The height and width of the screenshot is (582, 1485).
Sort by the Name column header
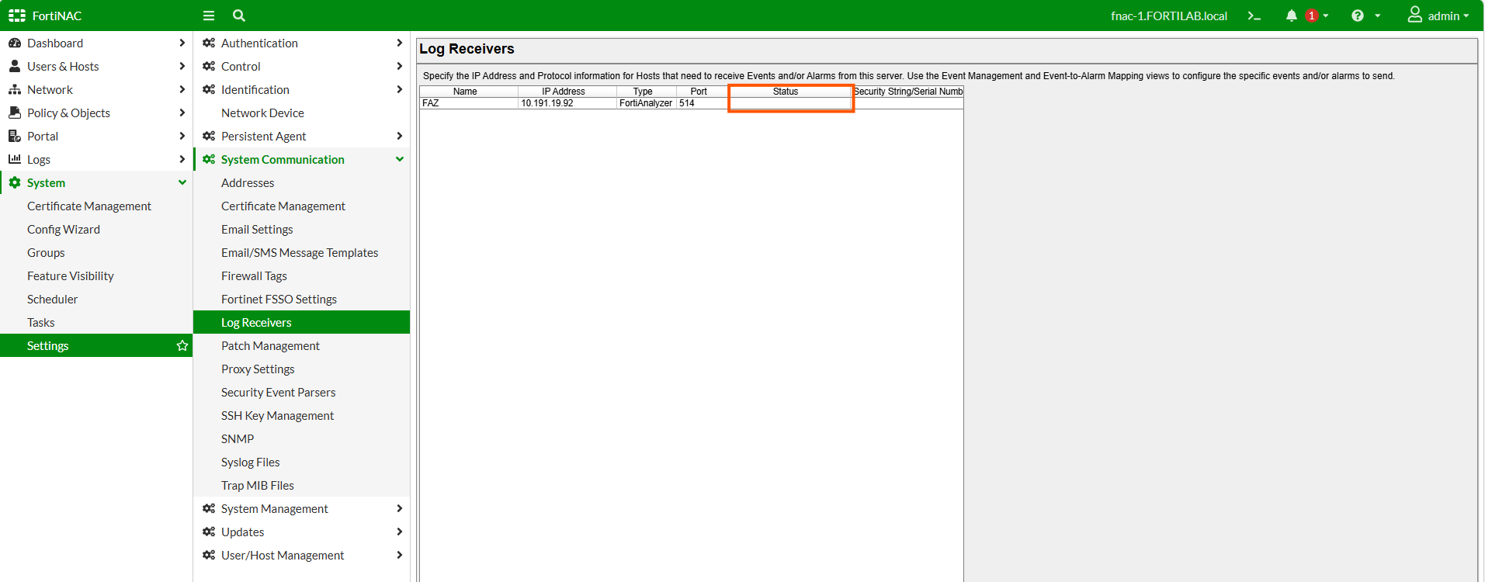point(469,92)
